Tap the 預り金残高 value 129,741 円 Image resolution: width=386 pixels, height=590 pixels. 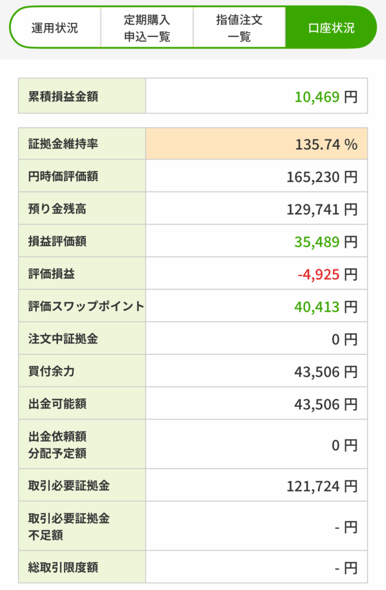pos(321,209)
